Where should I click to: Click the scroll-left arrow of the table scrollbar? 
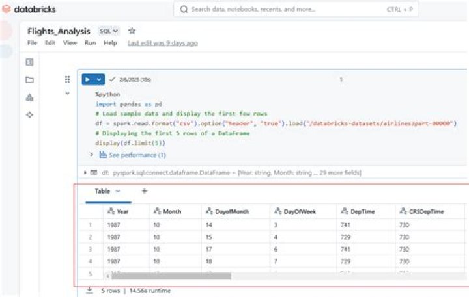point(107,276)
